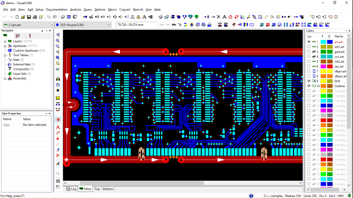
Task: Select the Add Text 'A' tool in left toolbar
Action: 58,127
